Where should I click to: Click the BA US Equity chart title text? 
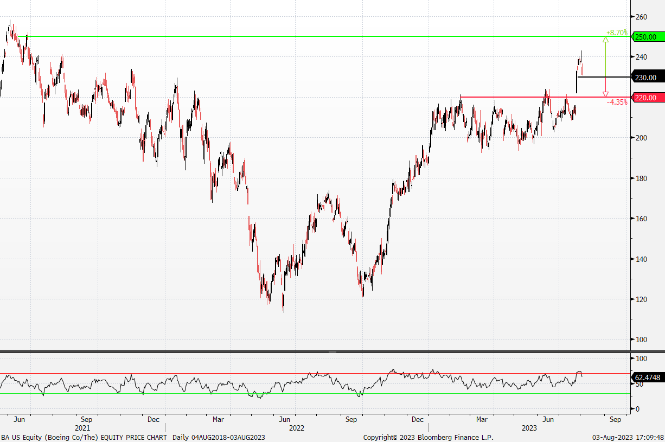[84, 437]
